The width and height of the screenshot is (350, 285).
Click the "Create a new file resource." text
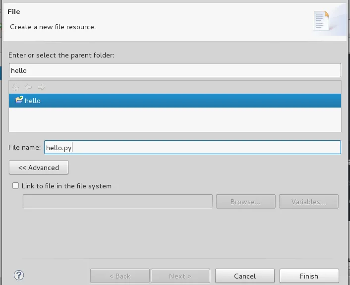tap(53, 27)
